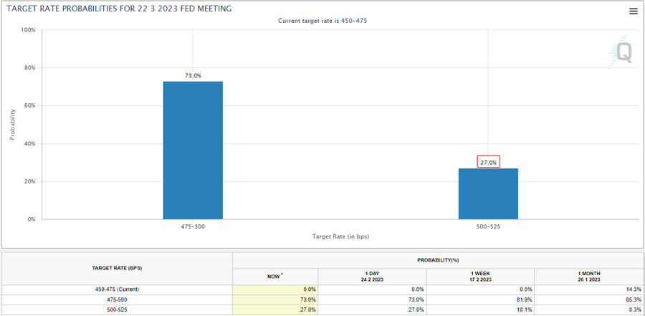The width and height of the screenshot is (645, 316).
Task: Click the 500-525 row label in table
Action: (117, 310)
